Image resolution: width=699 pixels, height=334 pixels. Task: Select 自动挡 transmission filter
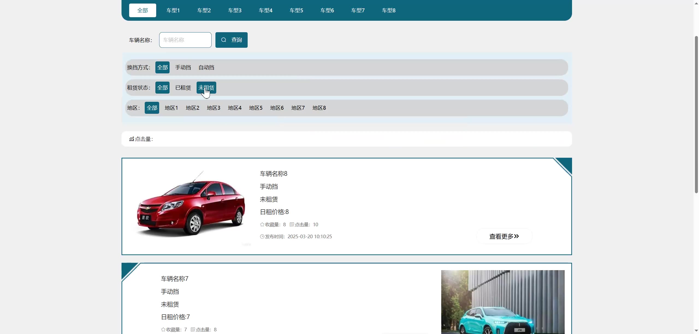pos(206,67)
